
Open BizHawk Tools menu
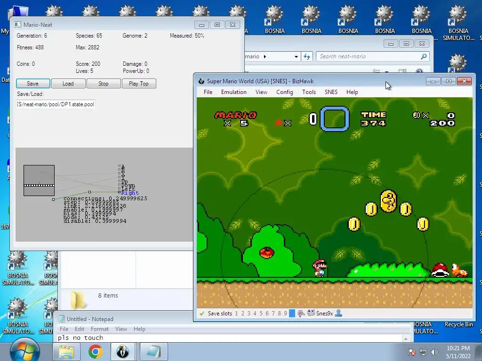(x=309, y=92)
